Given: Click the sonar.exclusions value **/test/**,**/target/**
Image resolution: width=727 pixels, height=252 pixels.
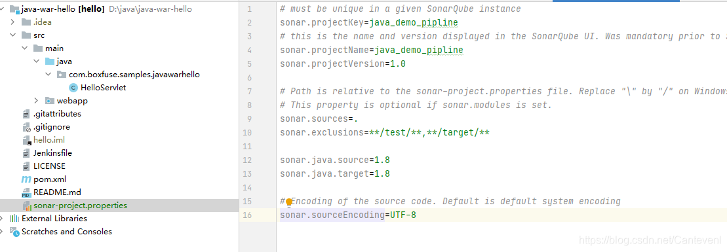Looking at the screenshot, I should (x=429, y=133).
